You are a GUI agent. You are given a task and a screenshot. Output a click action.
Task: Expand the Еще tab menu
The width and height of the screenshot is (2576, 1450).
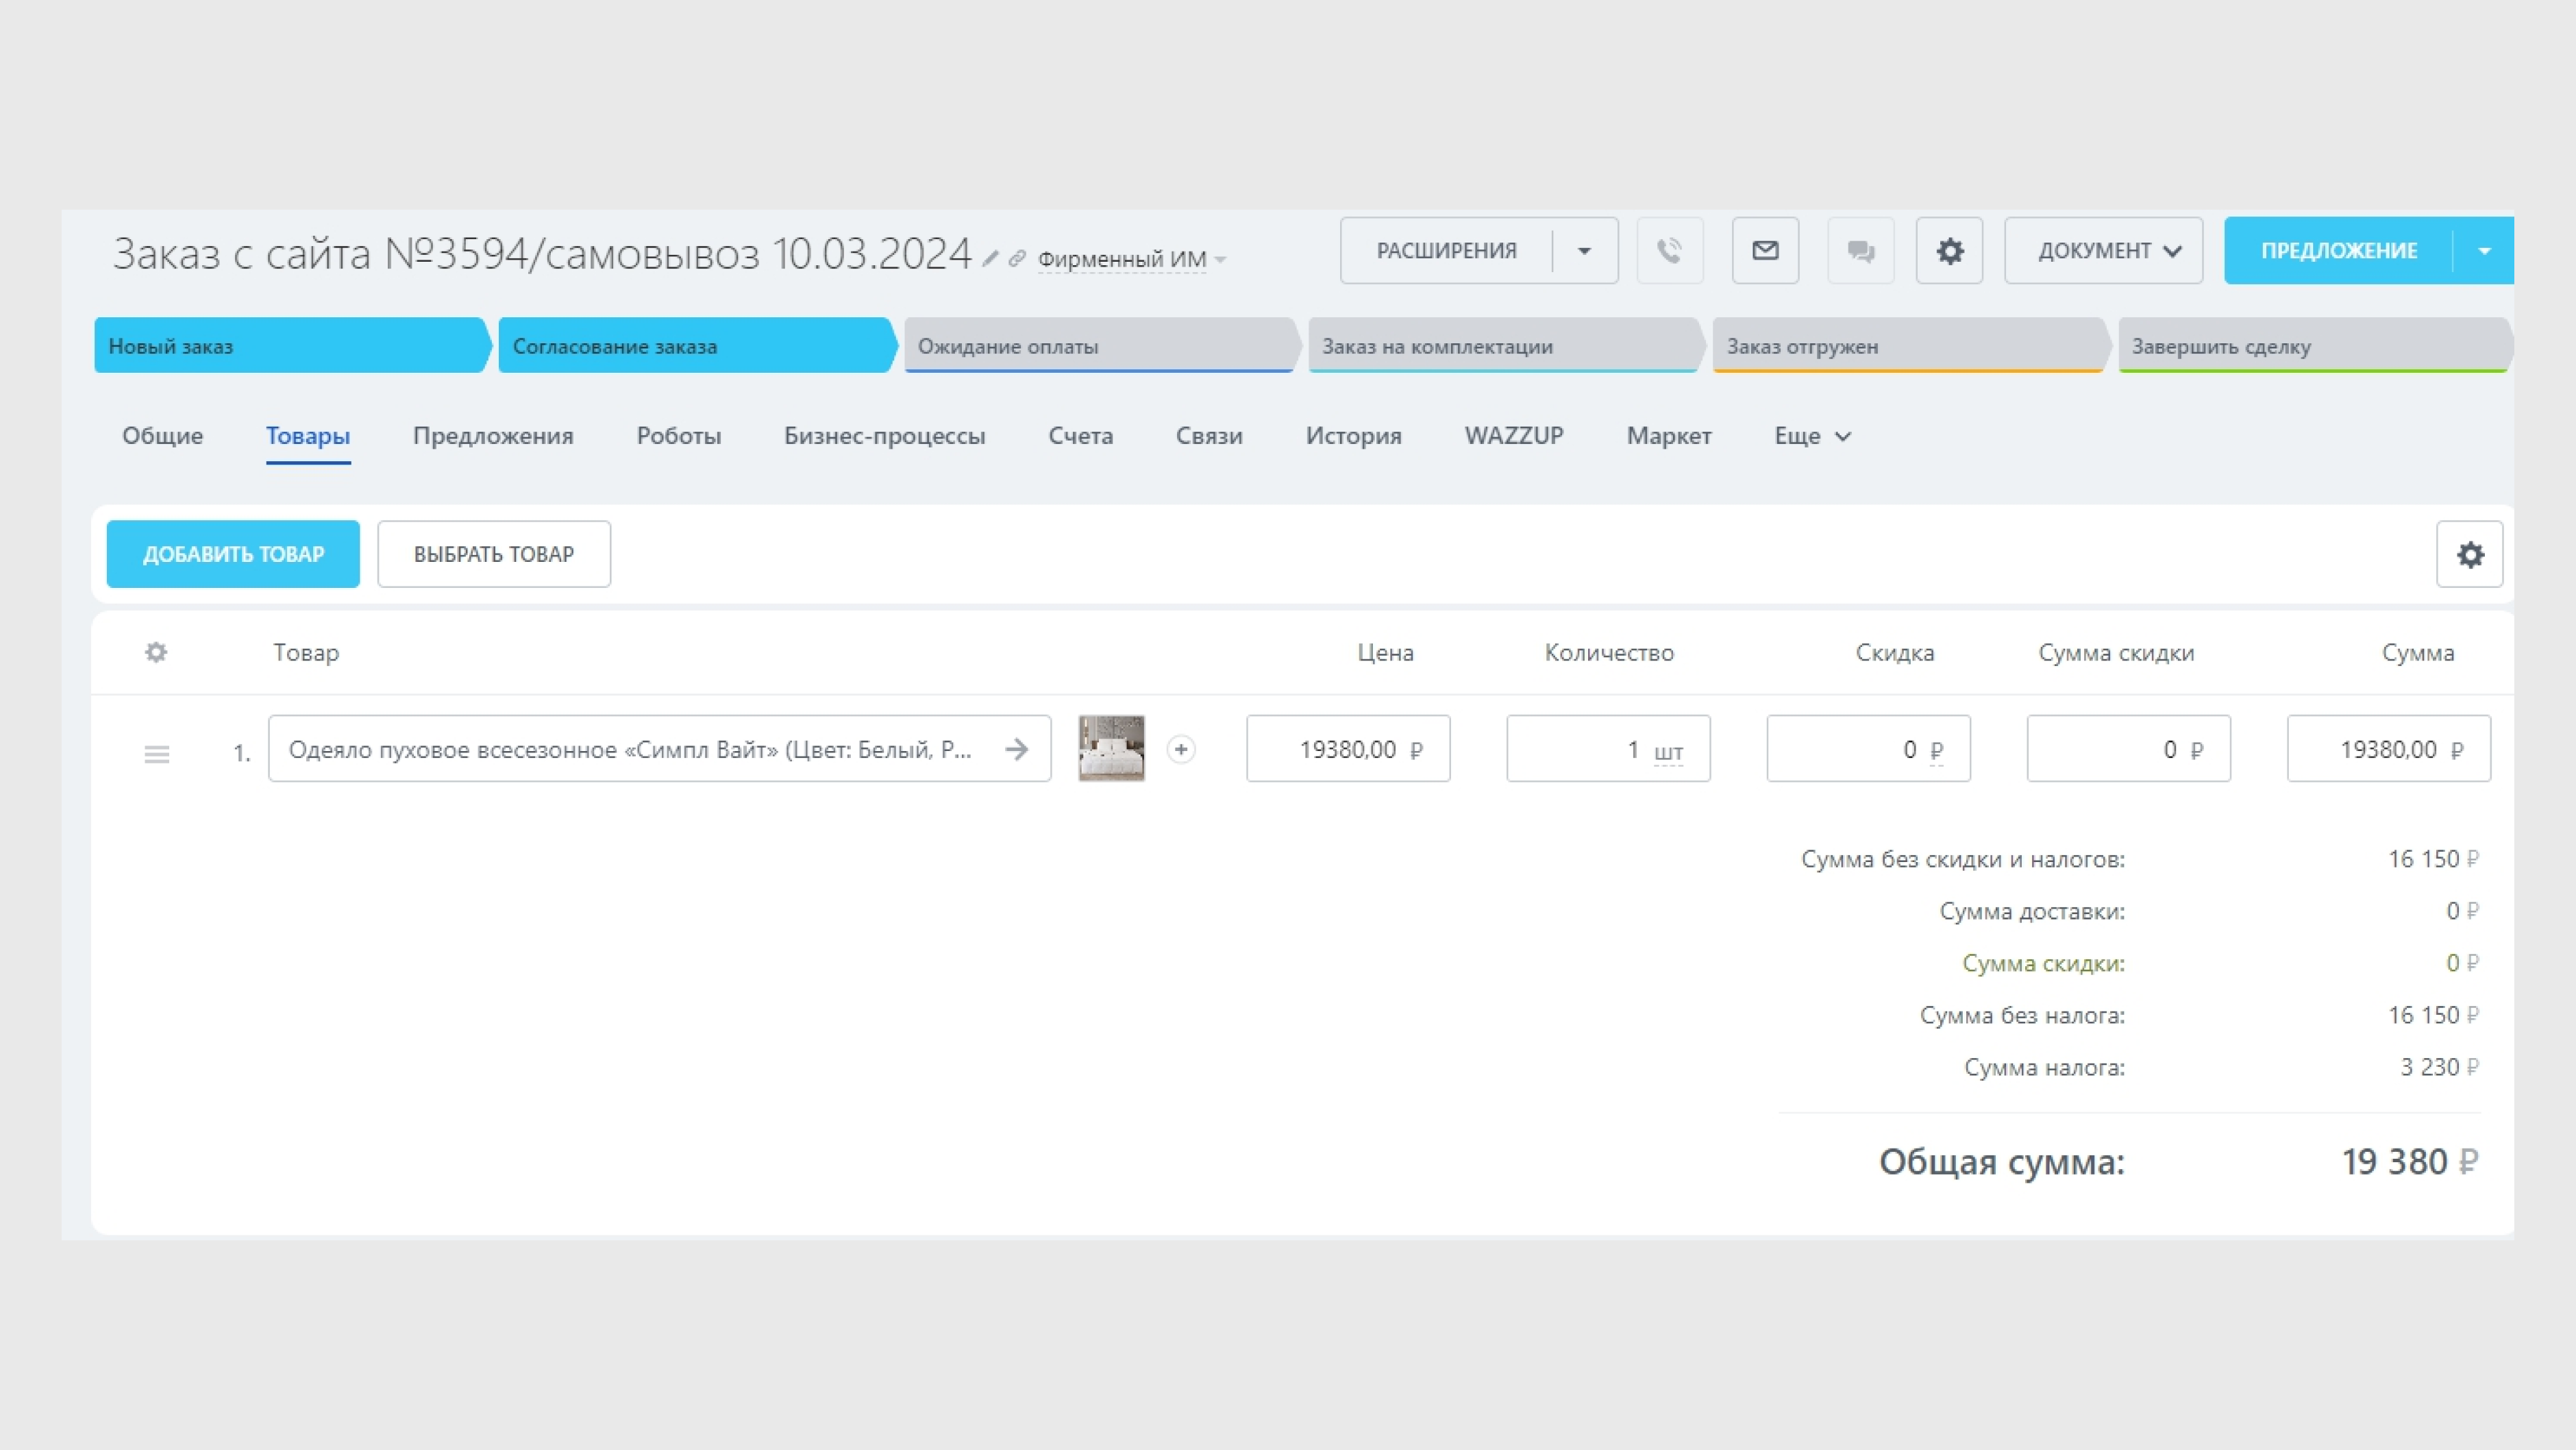1812,436
